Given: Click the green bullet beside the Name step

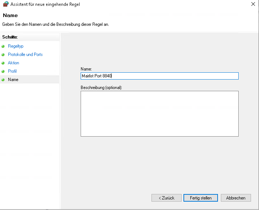Looking at the screenshot, I should (3, 80).
